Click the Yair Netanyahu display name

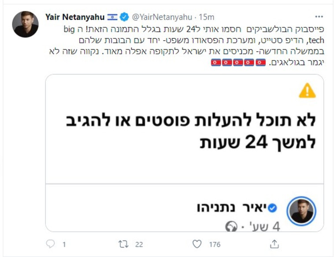click(x=74, y=17)
